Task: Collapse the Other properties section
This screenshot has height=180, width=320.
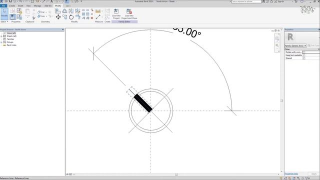Action: click(319, 49)
